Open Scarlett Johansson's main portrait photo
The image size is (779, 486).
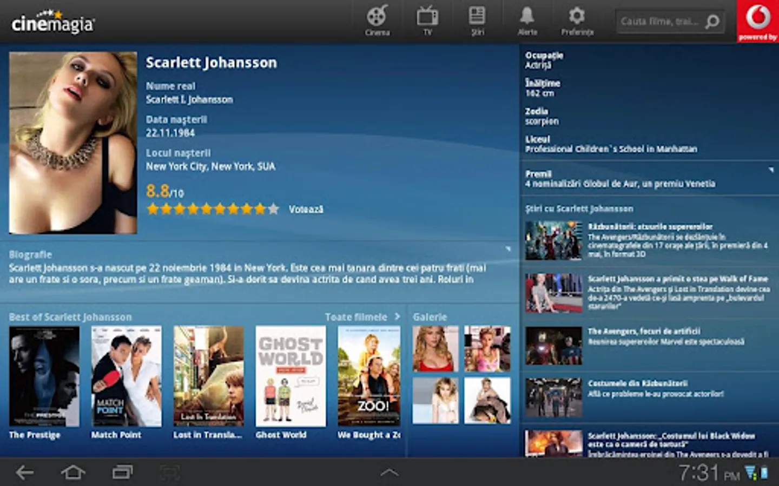point(73,143)
